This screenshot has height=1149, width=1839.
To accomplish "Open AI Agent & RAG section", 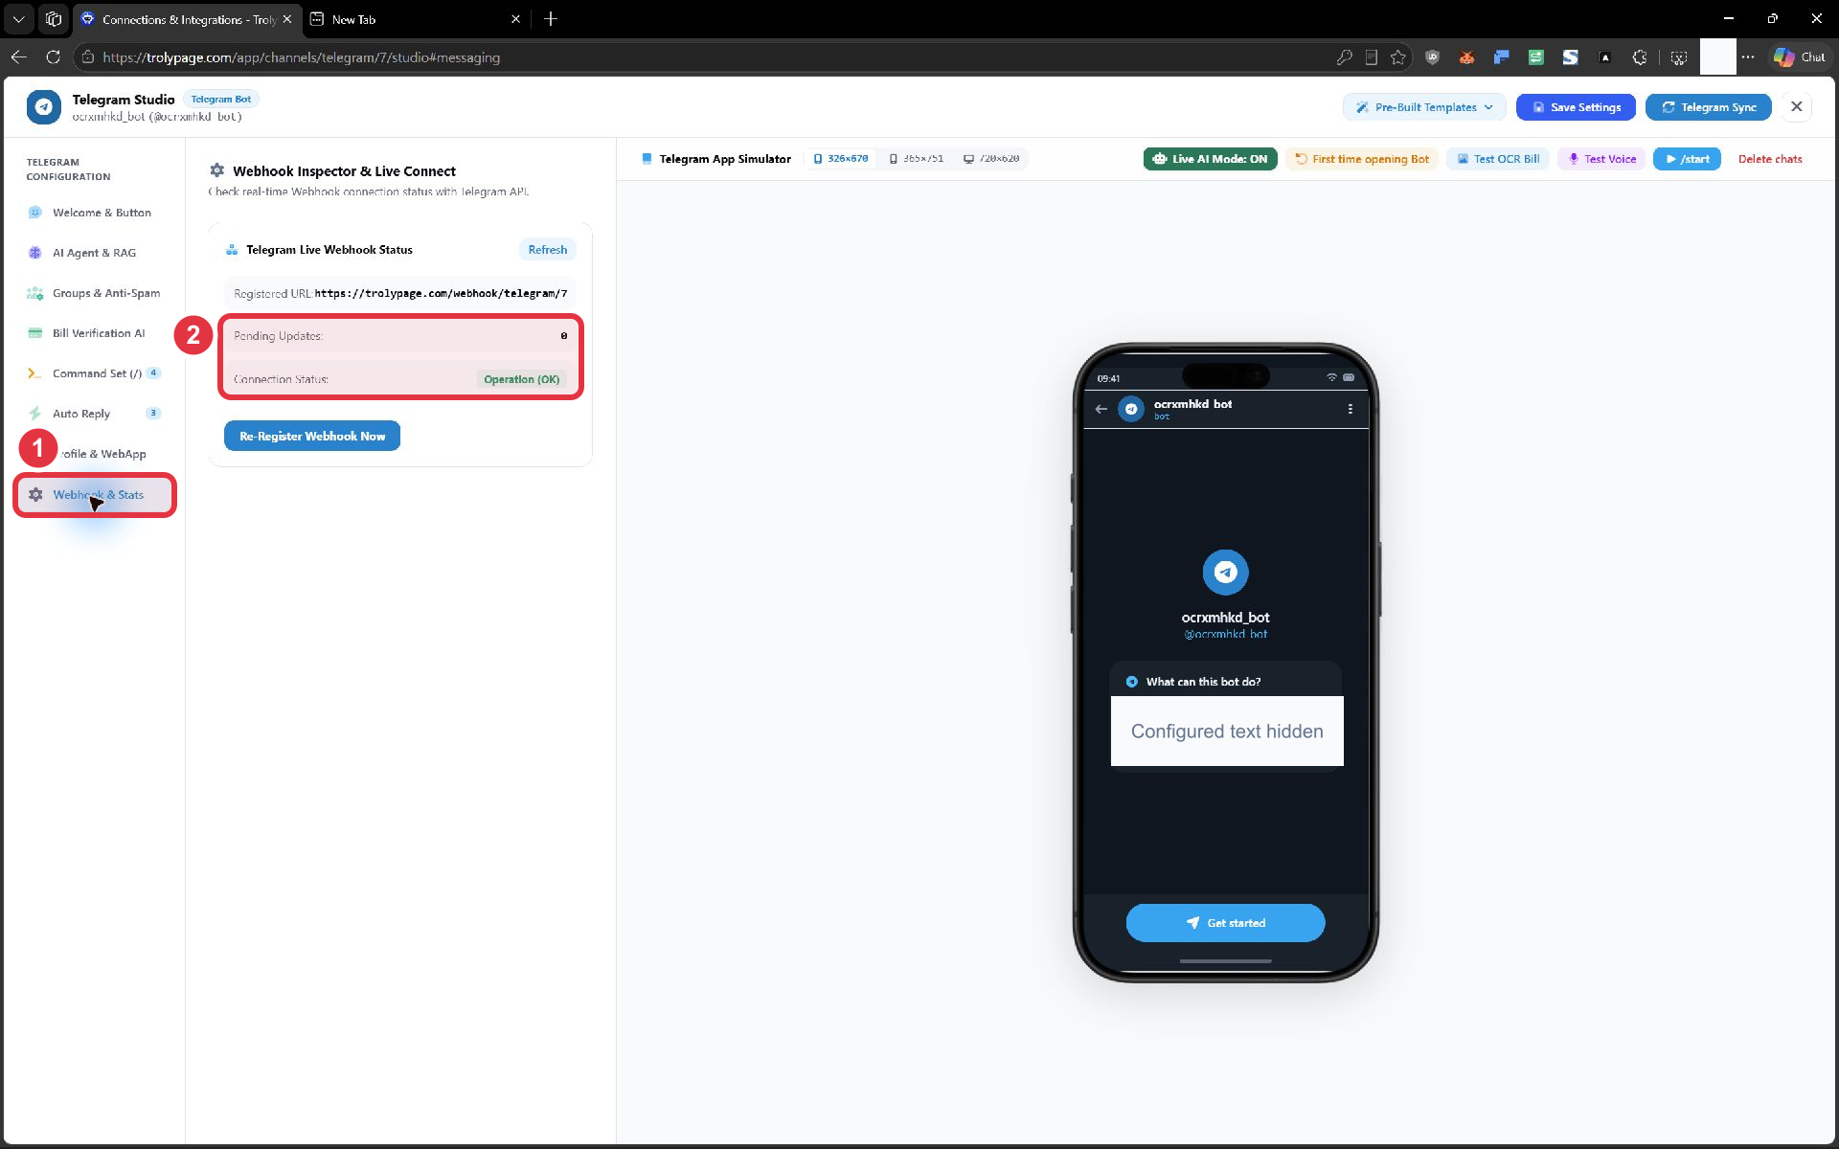I will (x=94, y=253).
